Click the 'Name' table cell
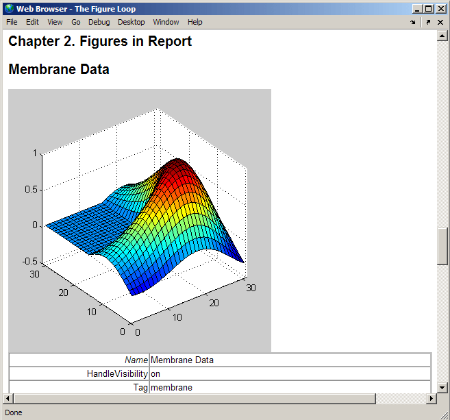The width and height of the screenshot is (450, 420). tap(79, 360)
